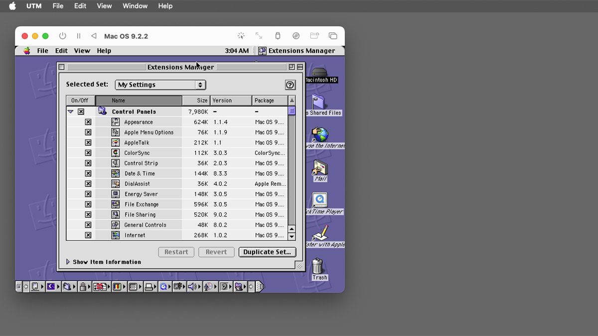Viewport: 598px width, 336px height.
Task: Toggle the DialAssist checkbox off
Action: [x=88, y=184]
